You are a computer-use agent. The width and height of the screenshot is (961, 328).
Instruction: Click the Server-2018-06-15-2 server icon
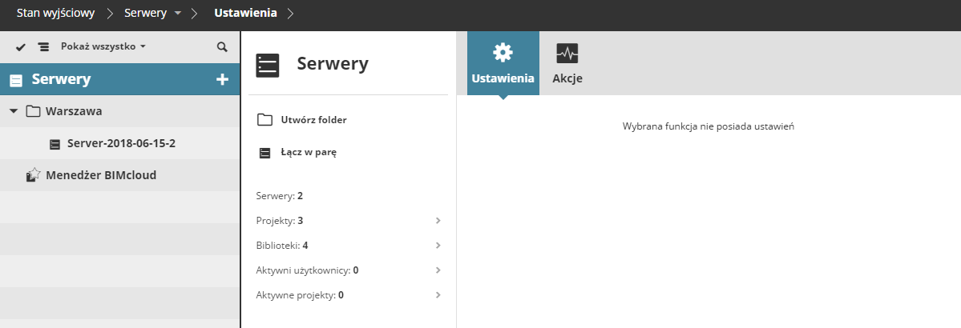coord(55,144)
